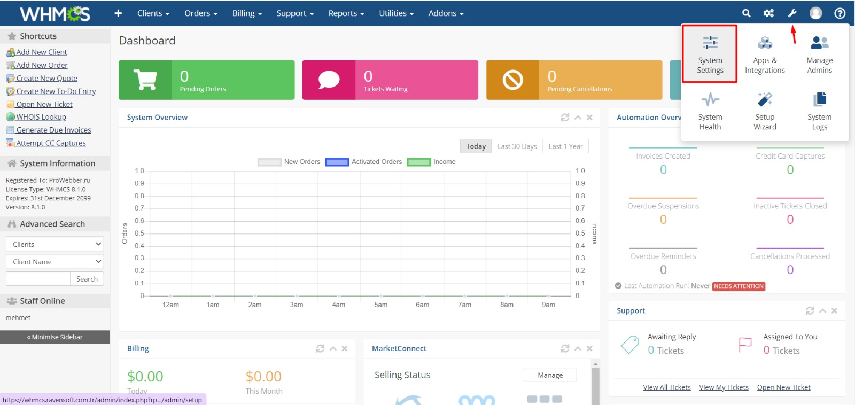Switch chart to Last 30 Days
The width and height of the screenshot is (855, 405).
point(517,146)
